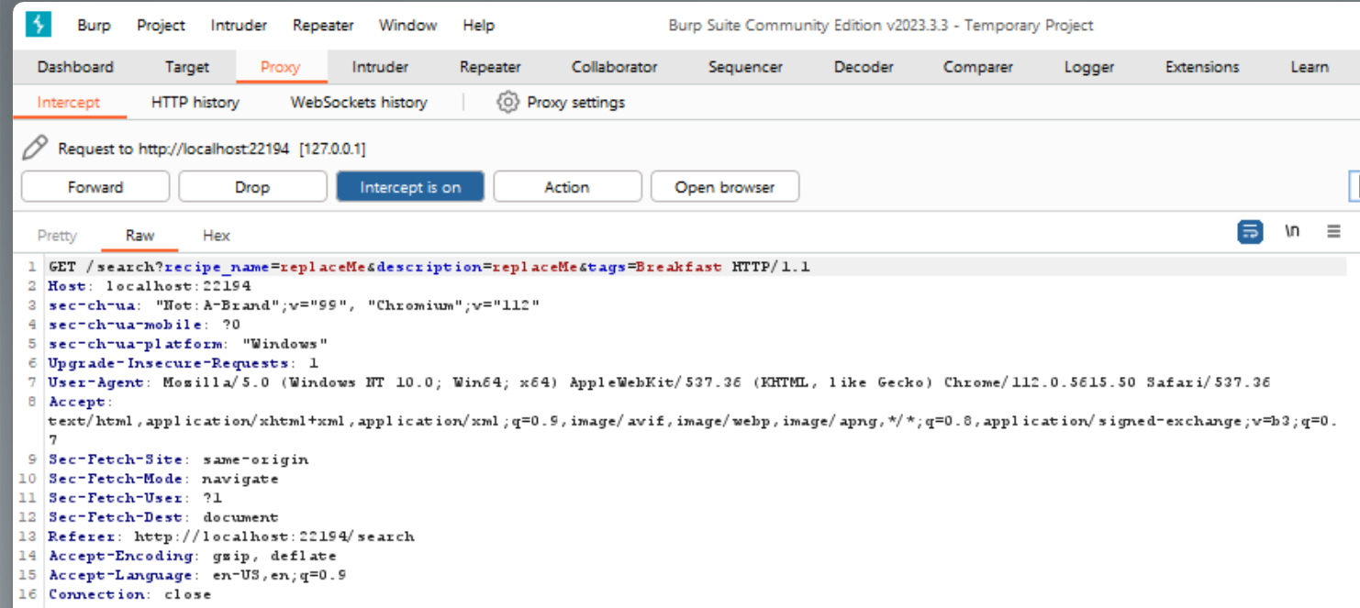The image size is (1360, 608).
Task: Click the Sec-Fetch-User header line
Action: click(x=134, y=498)
